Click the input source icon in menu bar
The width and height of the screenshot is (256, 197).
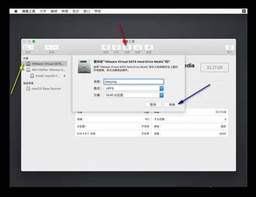(244, 11)
